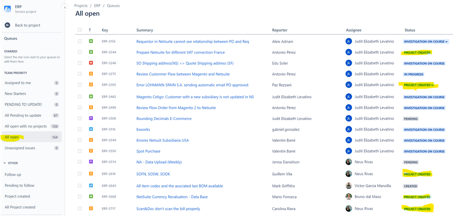Screen dimensions: 453x216
Task: Open the Rounding Decimals E-Commerce issue
Action: click(164, 119)
